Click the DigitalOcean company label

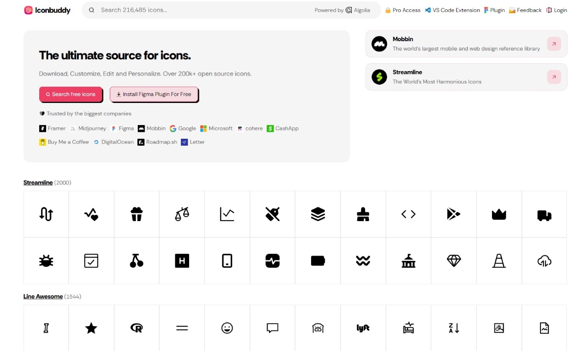tap(113, 142)
